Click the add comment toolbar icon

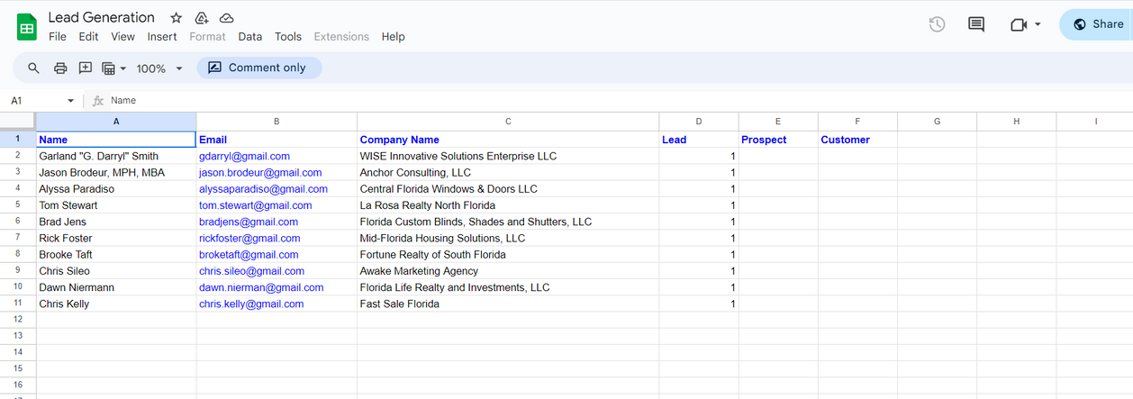[86, 68]
